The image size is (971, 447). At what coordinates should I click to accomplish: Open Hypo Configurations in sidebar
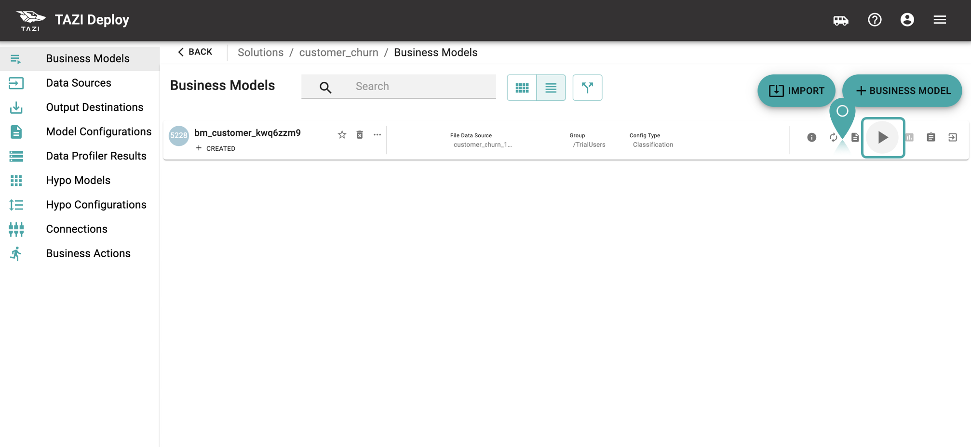(x=80, y=205)
